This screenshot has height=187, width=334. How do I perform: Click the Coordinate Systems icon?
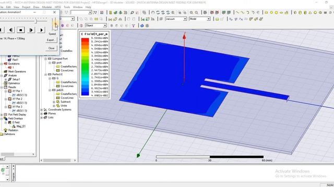pyautogui.click(x=45, y=110)
